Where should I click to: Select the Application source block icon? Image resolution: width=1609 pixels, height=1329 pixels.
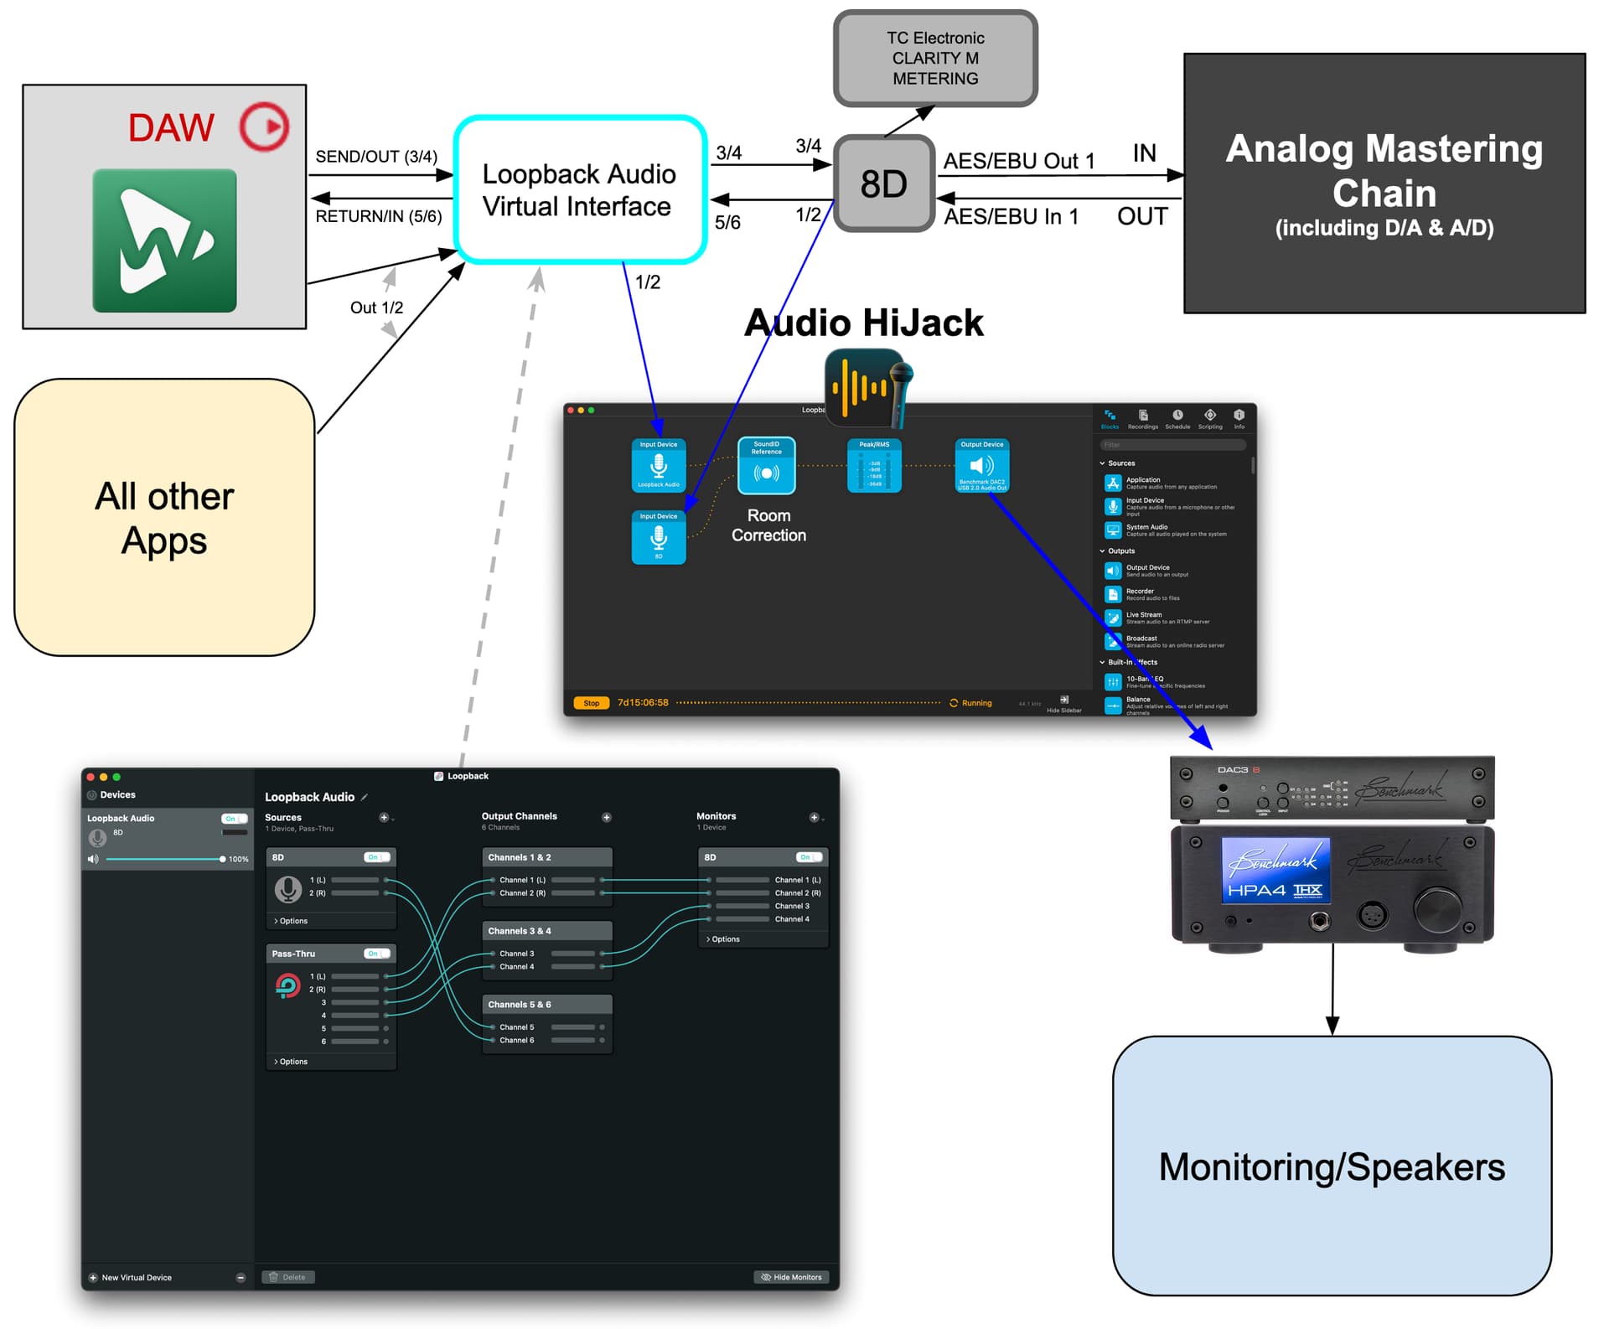1112,483
